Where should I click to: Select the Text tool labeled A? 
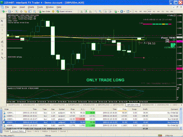coord(2,50)
